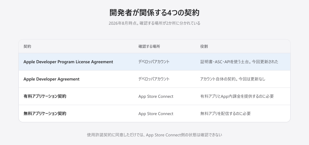Select the 無料アプリケーション契約 cell
Viewport: 309px width, 145px height.
[x=45, y=114]
